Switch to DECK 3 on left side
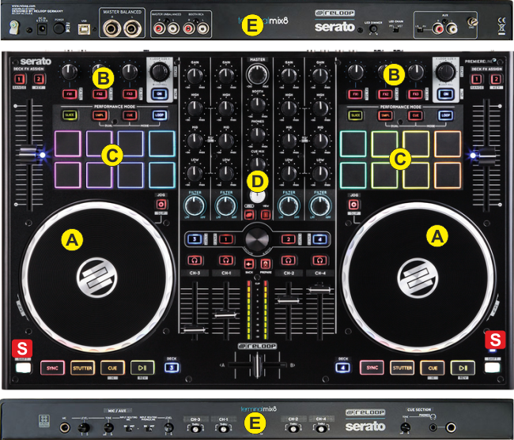Screen dimensions: 514x440 pyautogui.click(x=172, y=367)
